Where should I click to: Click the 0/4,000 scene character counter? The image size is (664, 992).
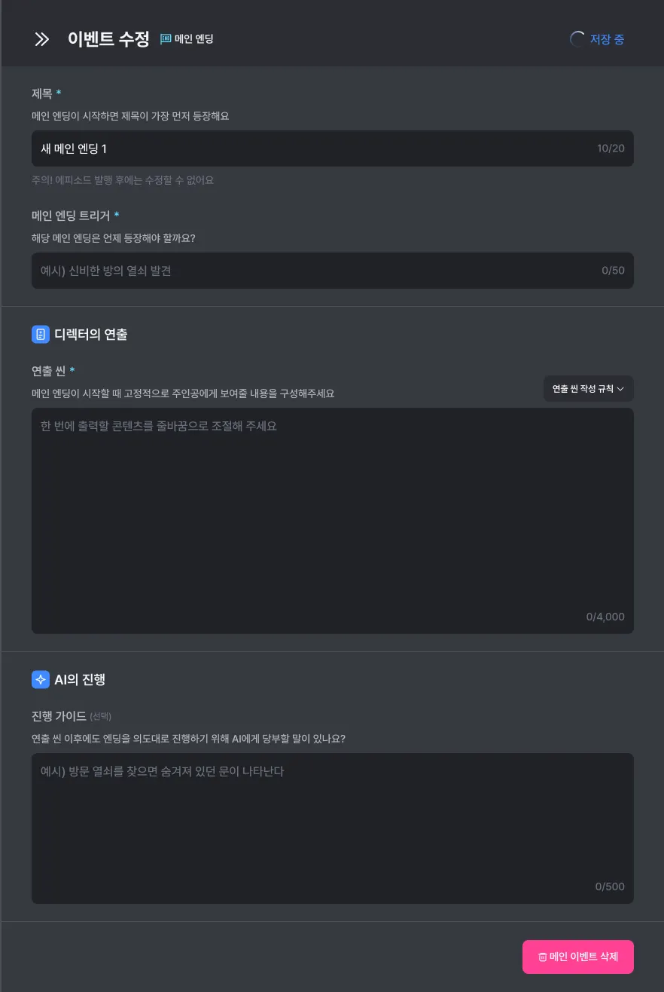pos(605,617)
